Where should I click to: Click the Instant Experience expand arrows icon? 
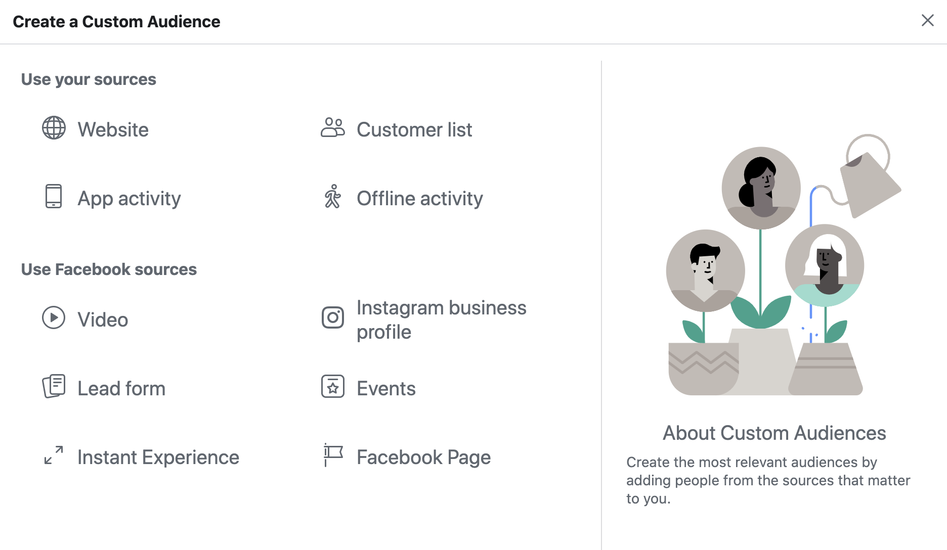click(x=54, y=455)
